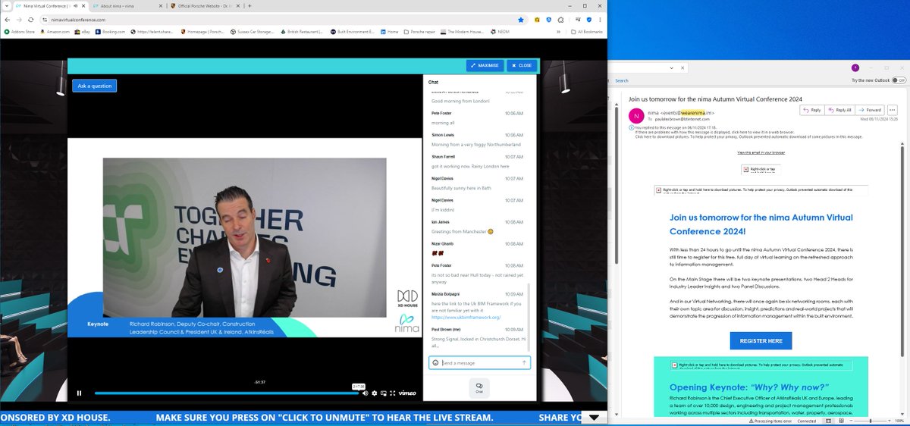Open a new browser tab

tap(249, 5)
